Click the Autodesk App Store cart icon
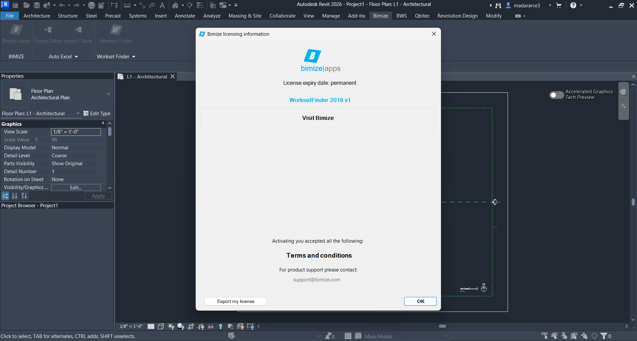 click(x=559, y=5)
